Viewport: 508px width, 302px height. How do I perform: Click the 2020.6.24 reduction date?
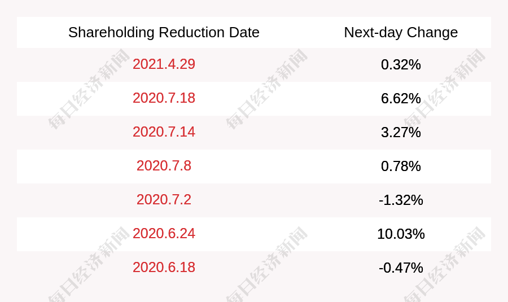164,234
